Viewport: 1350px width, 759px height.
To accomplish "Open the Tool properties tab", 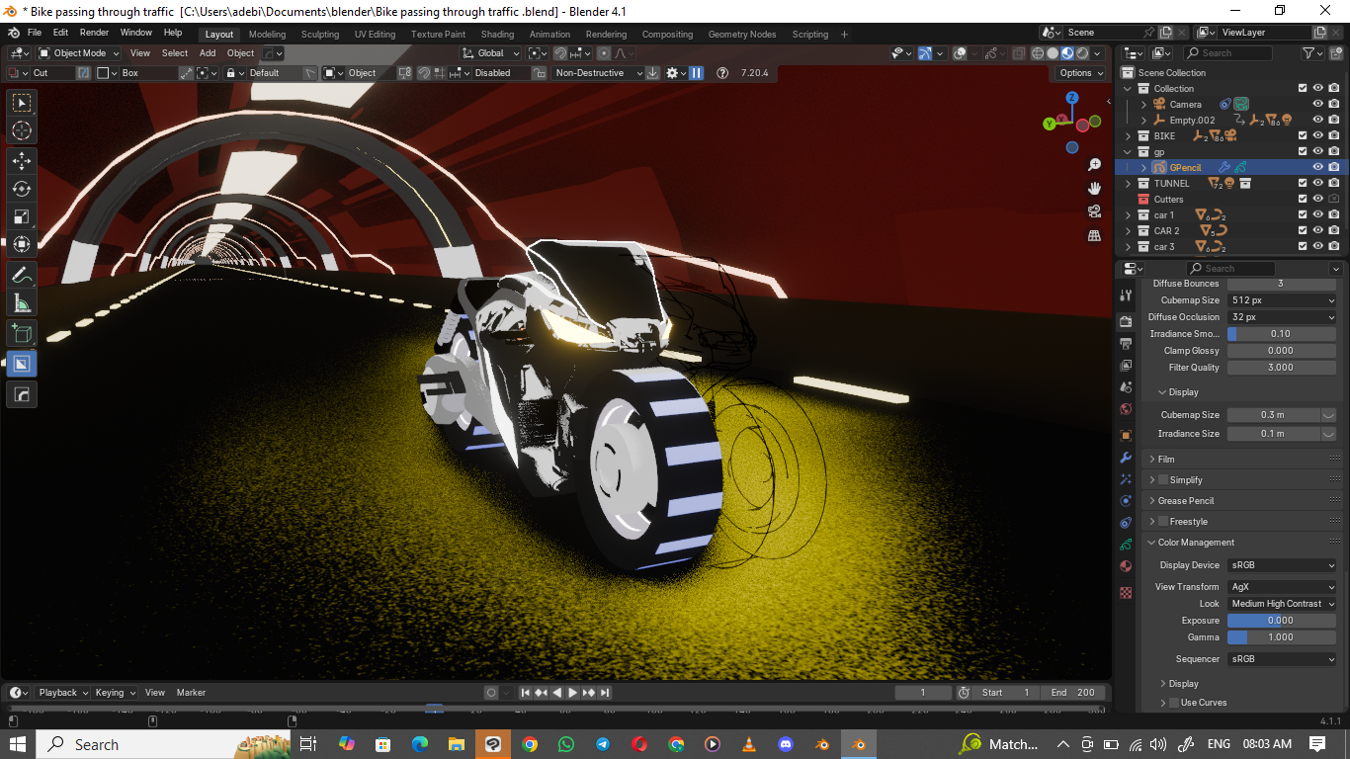I will (1126, 295).
